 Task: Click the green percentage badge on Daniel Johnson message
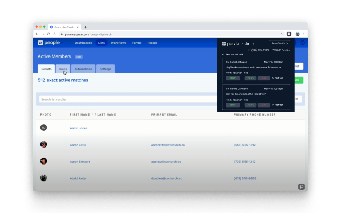click(250, 78)
